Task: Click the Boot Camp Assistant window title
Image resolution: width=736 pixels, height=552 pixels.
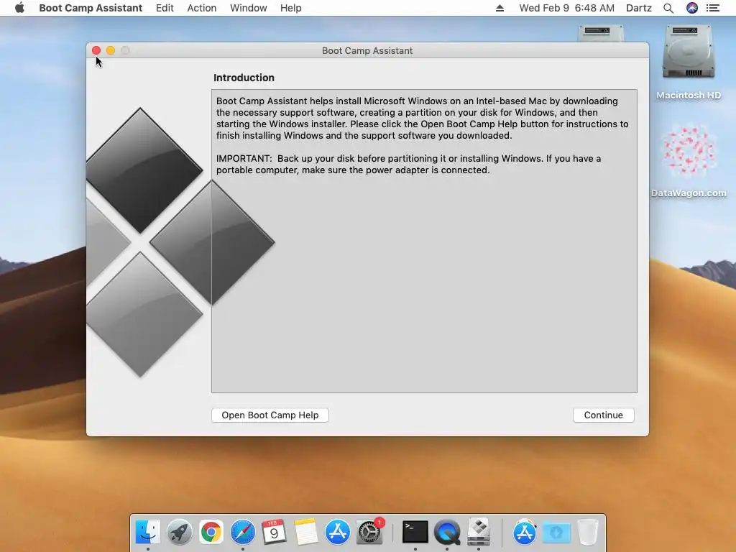Action: [x=367, y=51]
